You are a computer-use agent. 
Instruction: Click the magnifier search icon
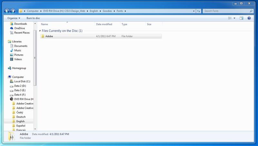[x=251, y=11]
